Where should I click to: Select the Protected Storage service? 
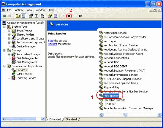tap(114, 100)
